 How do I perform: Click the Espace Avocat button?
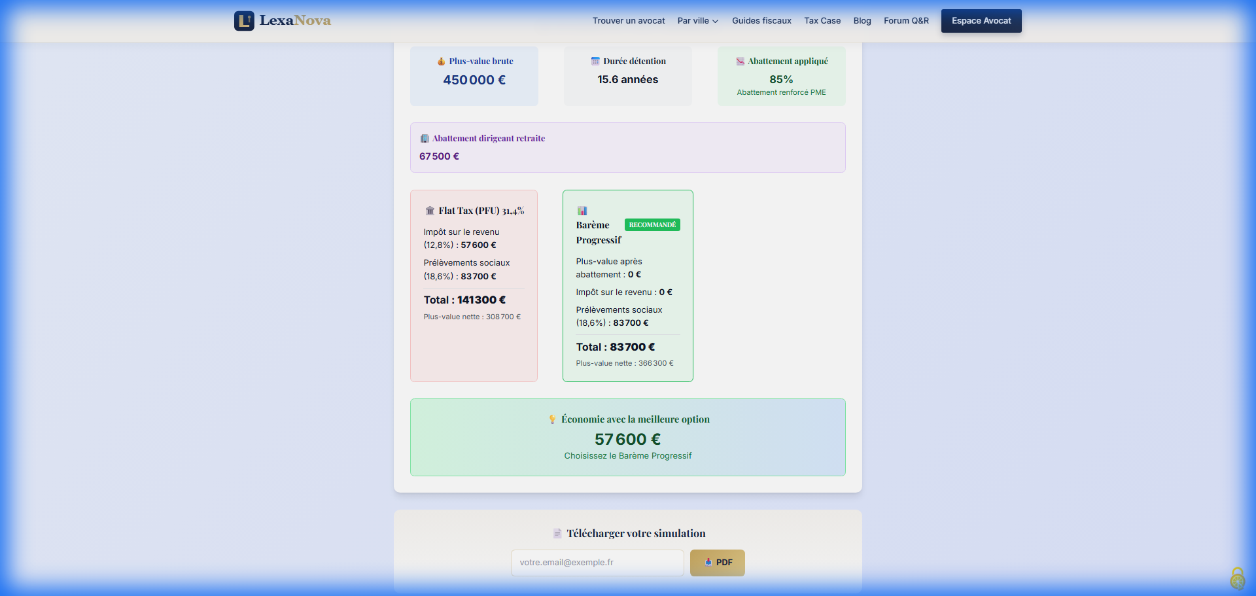pos(981,21)
